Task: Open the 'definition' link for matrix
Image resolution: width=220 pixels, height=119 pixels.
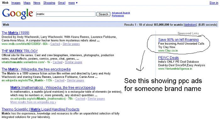Action: [x=190, y=25]
